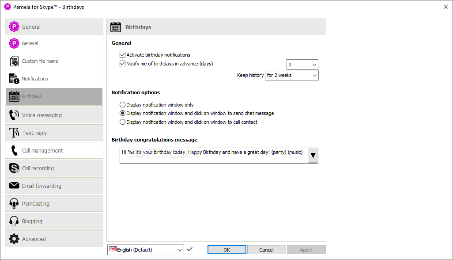The image size is (453, 260).
Task: Click the Pamela icon of the General sub-item
Action: coord(14,43)
